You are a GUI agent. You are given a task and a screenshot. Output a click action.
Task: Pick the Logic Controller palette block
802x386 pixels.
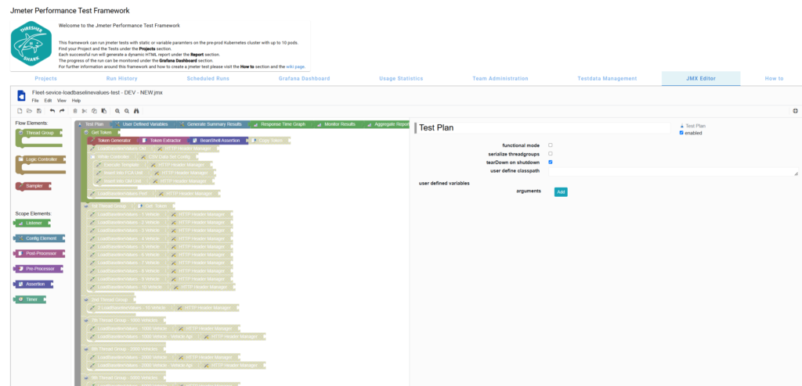(x=39, y=159)
